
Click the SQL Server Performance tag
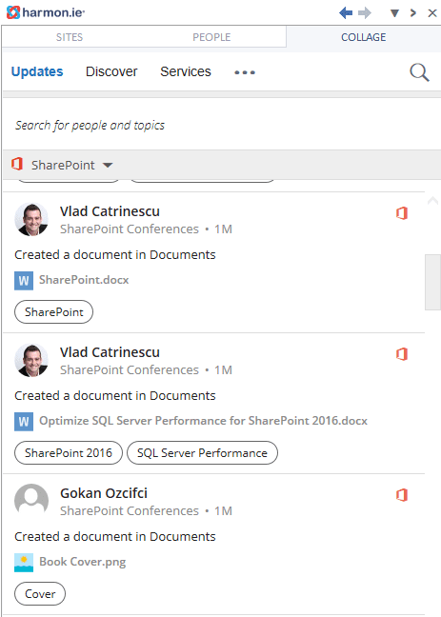202,453
